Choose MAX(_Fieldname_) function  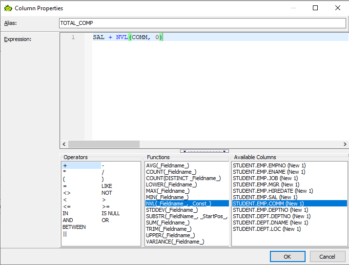tap(168, 191)
